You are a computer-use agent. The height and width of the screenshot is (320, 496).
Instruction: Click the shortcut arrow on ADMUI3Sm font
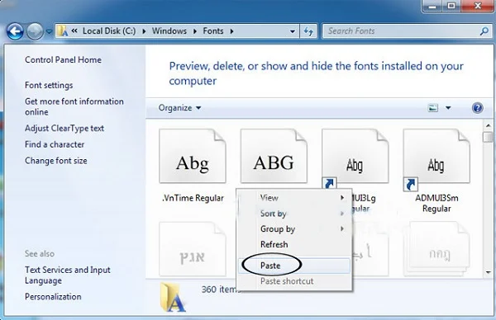point(411,184)
